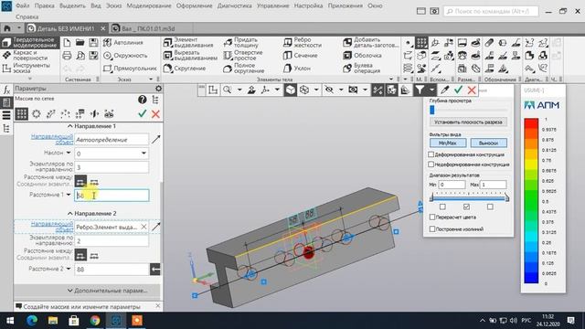Open the Оформление menu
The height and width of the screenshot is (329, 585).
(195, 5)
